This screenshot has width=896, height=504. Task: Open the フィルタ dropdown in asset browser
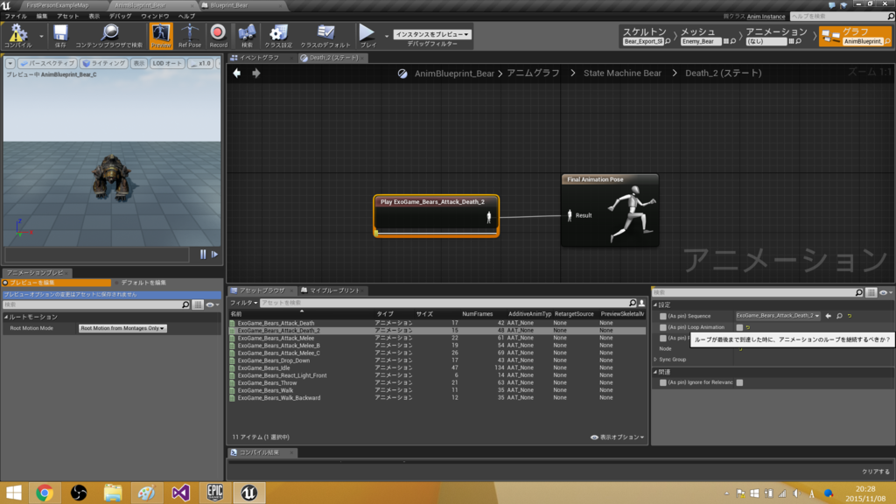(x=243, y=303)
